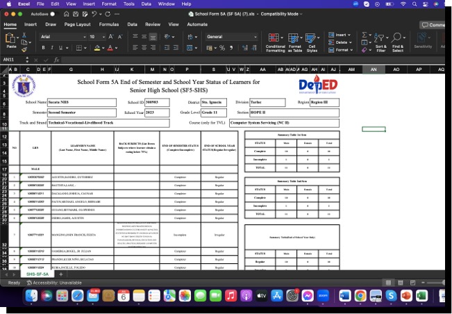Toggle Top Align
Viewport: 452px width, 314px height.
(x=135, y=36)
